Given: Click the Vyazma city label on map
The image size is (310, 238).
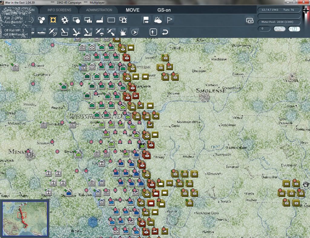Looking at the screenshot, I should pyautogui.click(x=290, y=80).
